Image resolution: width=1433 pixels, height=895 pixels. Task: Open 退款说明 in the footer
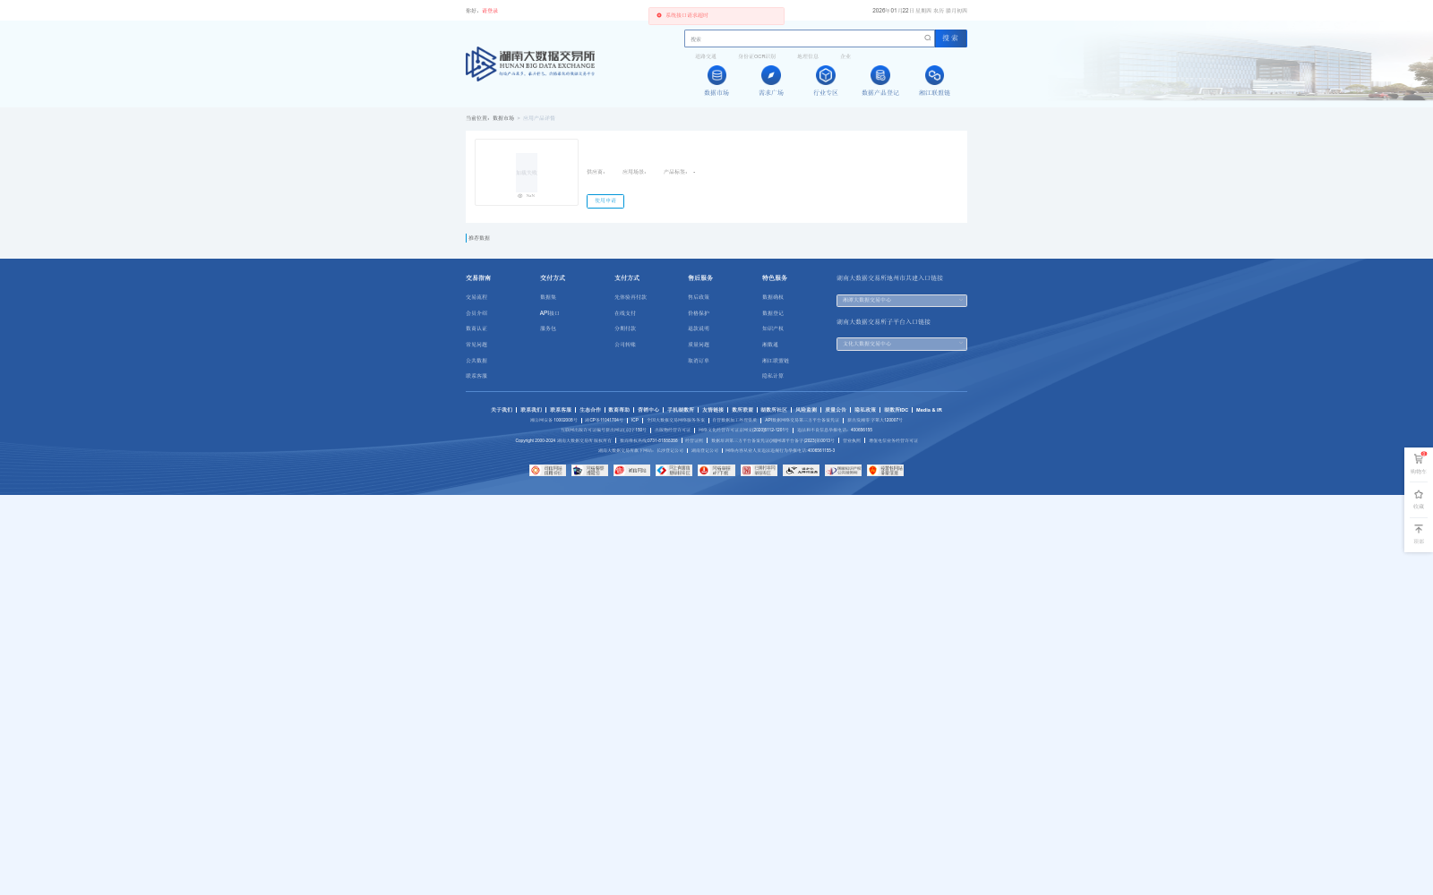point(699,328)
